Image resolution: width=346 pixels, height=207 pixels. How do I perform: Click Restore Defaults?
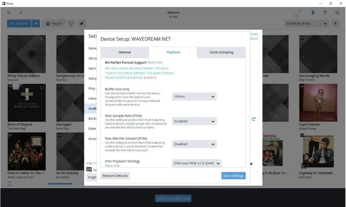(115, 176)
